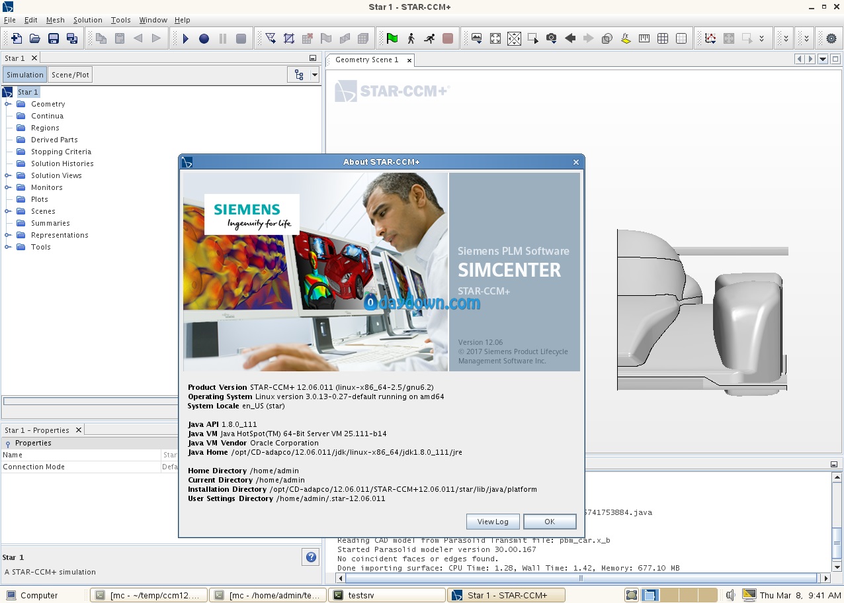
Task: Switch to the testsrv taskbar window
Action: click(386, 595)
